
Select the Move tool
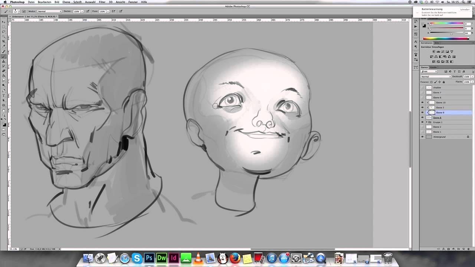coord(4,22)
